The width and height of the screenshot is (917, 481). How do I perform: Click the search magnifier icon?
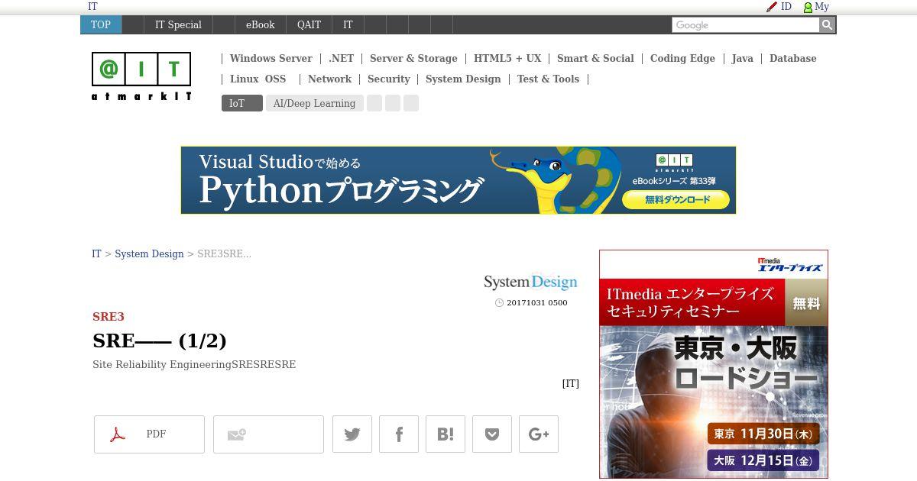click(827, 25)
